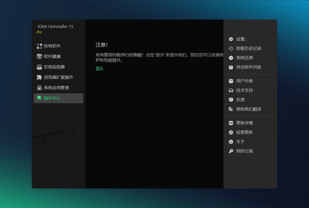Click the 操作中心 green flag icon
The height and width of the screenshot is (208, 309).
(39, 98)
